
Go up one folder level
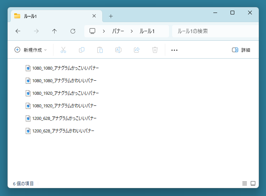click(x=55, y=31)
